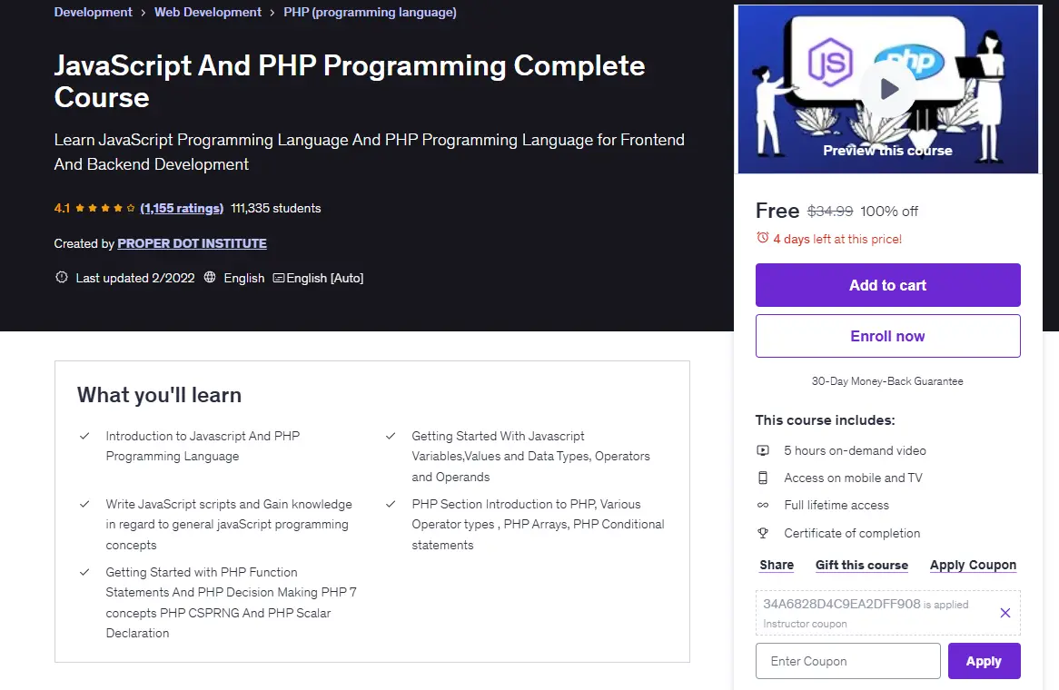Remove applied coupon with X icon
The height and width of the screenshot is (690, 1059).
pyautogui.click(x=1005, y=612)
